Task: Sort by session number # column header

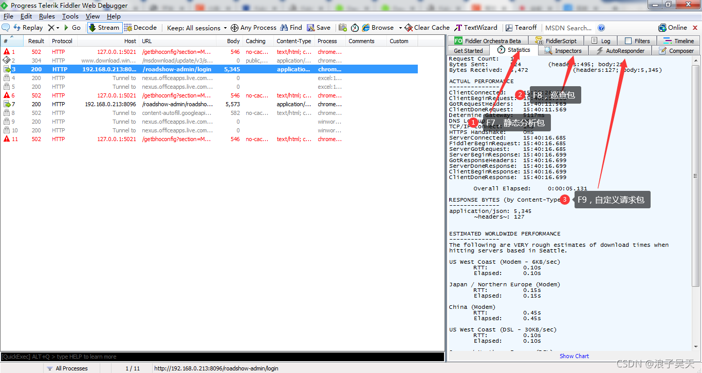Action: pyautogui.click(x=11, y=41)
